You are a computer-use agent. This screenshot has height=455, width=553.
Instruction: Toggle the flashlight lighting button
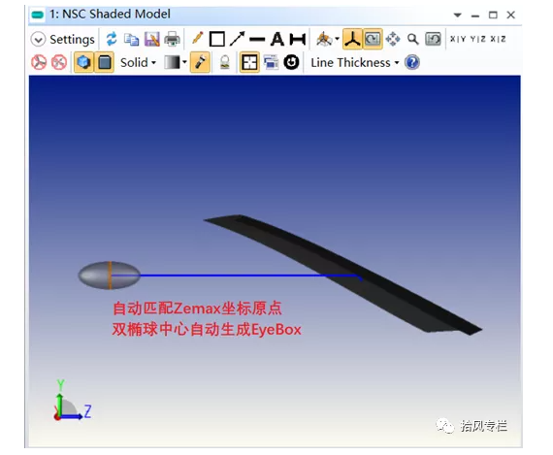[x=200, y=62]
